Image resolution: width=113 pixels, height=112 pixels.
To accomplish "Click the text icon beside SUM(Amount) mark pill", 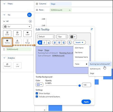I will tap(4, 49).
